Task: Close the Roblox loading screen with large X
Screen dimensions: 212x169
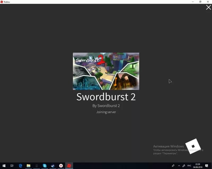Action: [x=209, y=7]
